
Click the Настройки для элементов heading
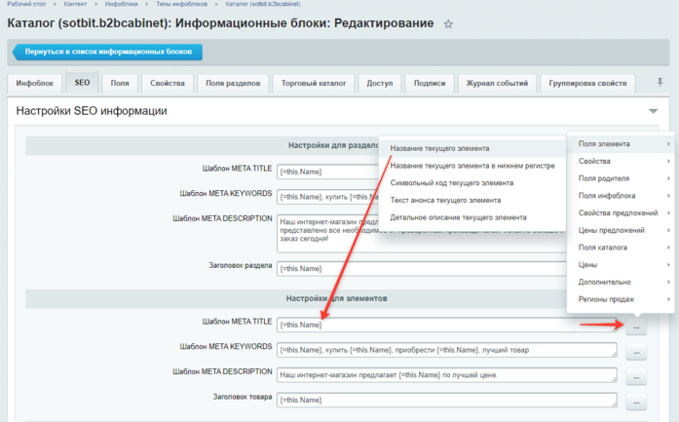pos(336,298)
